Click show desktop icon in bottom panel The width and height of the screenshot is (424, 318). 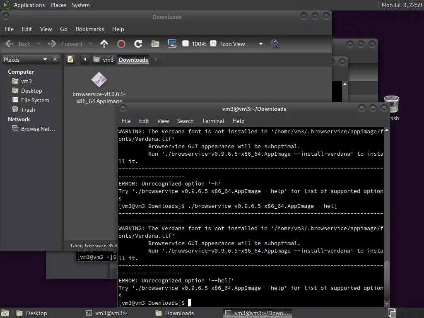[x=5, y=313]
